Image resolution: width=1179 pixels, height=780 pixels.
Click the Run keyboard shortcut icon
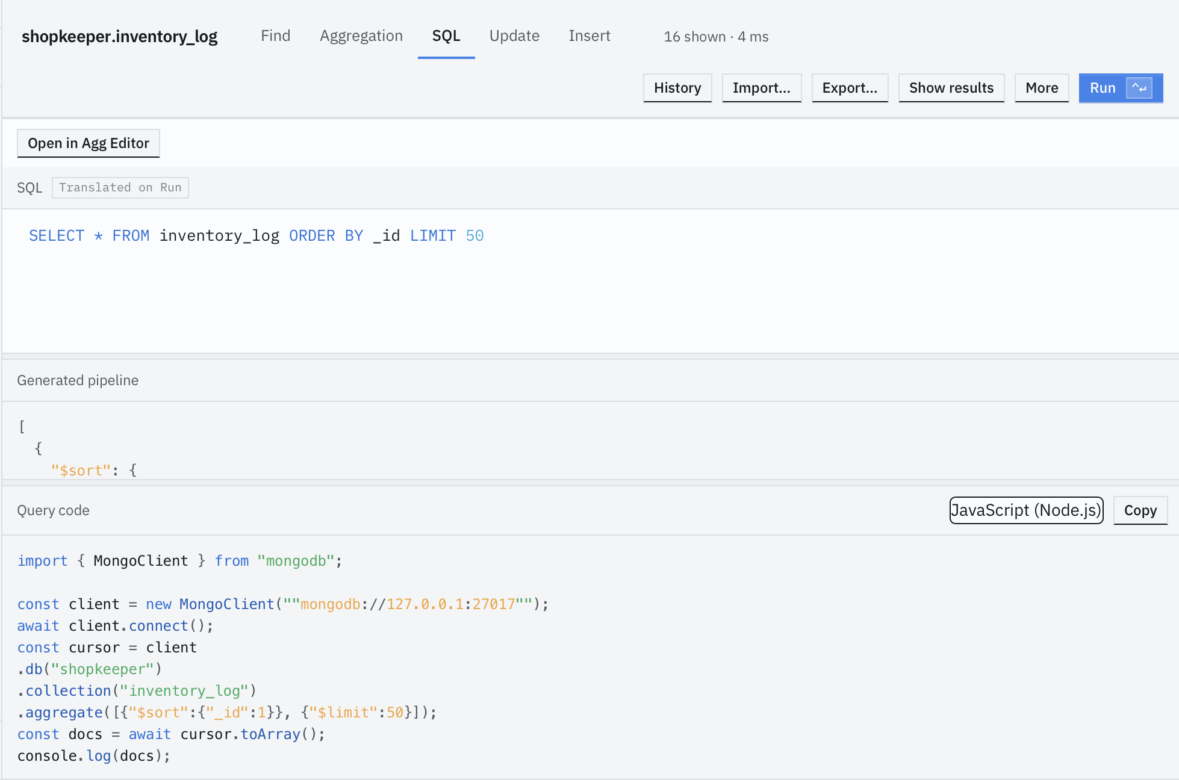pos(1139,88)
